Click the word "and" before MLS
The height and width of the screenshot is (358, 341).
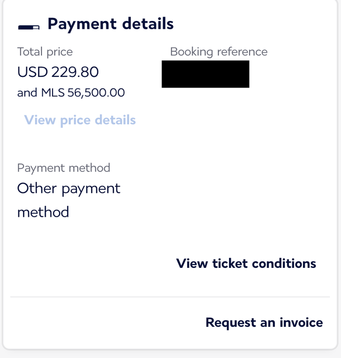[x=27, y=93]
